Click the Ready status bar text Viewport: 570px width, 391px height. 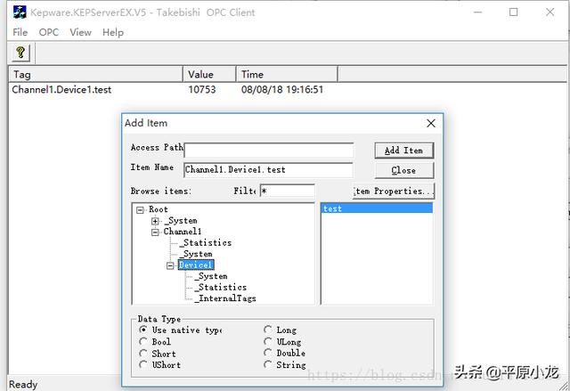[23, 385]
